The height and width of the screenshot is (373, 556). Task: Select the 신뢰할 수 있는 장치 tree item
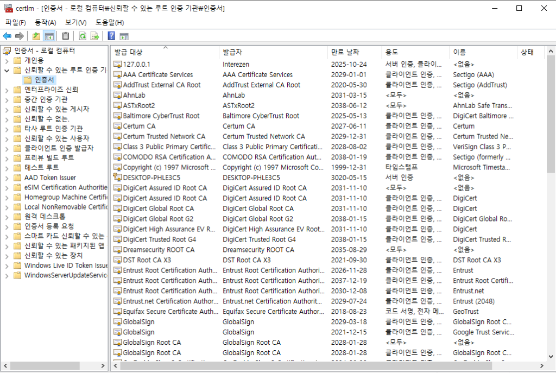point(53,256)
